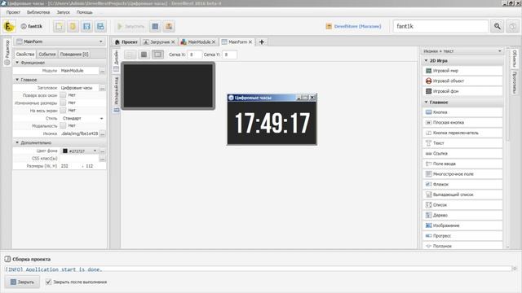The width and height of the screenshot is (522, 293).
Task: Toggle the form preview frame button
Action: pyautogui.click(x=157, y=55)
